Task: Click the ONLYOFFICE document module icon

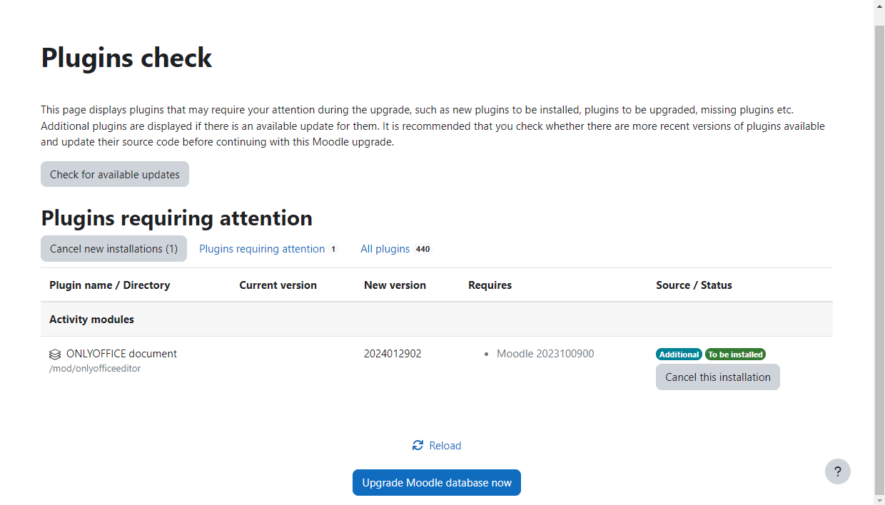Action: tap(55, 354)
